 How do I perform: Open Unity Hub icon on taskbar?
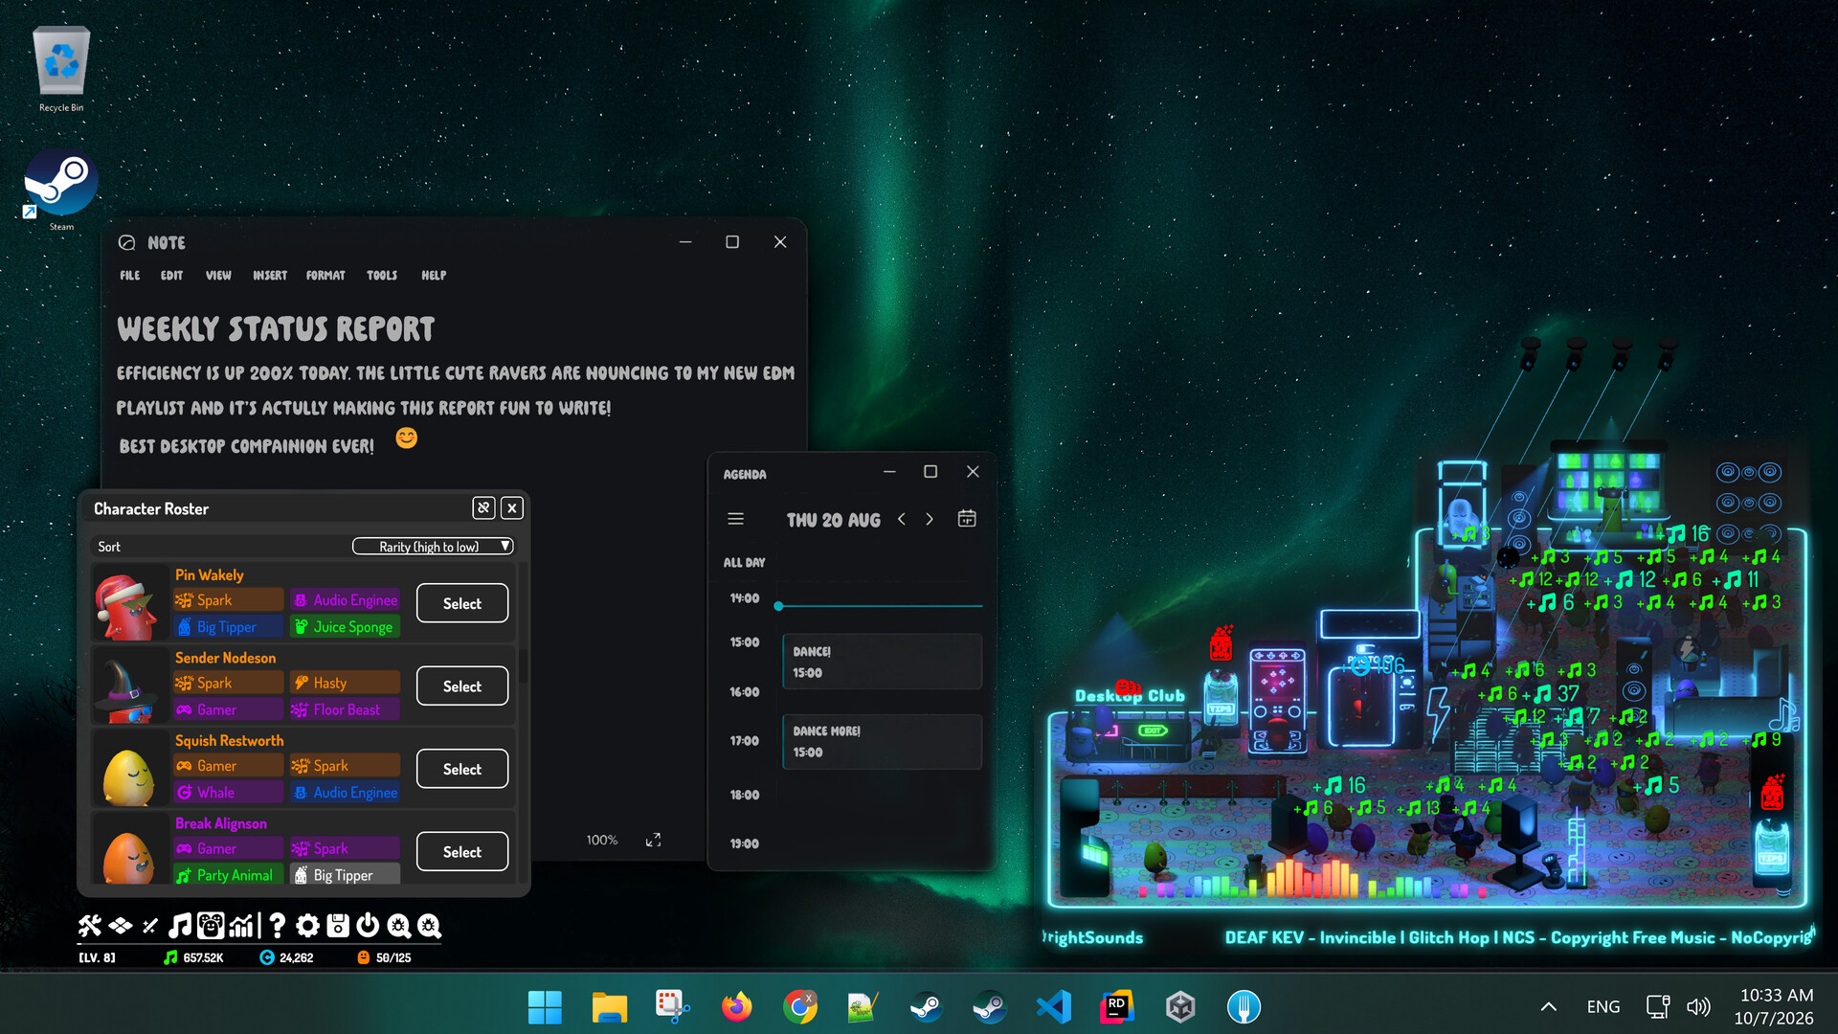coord(1180,1007)
